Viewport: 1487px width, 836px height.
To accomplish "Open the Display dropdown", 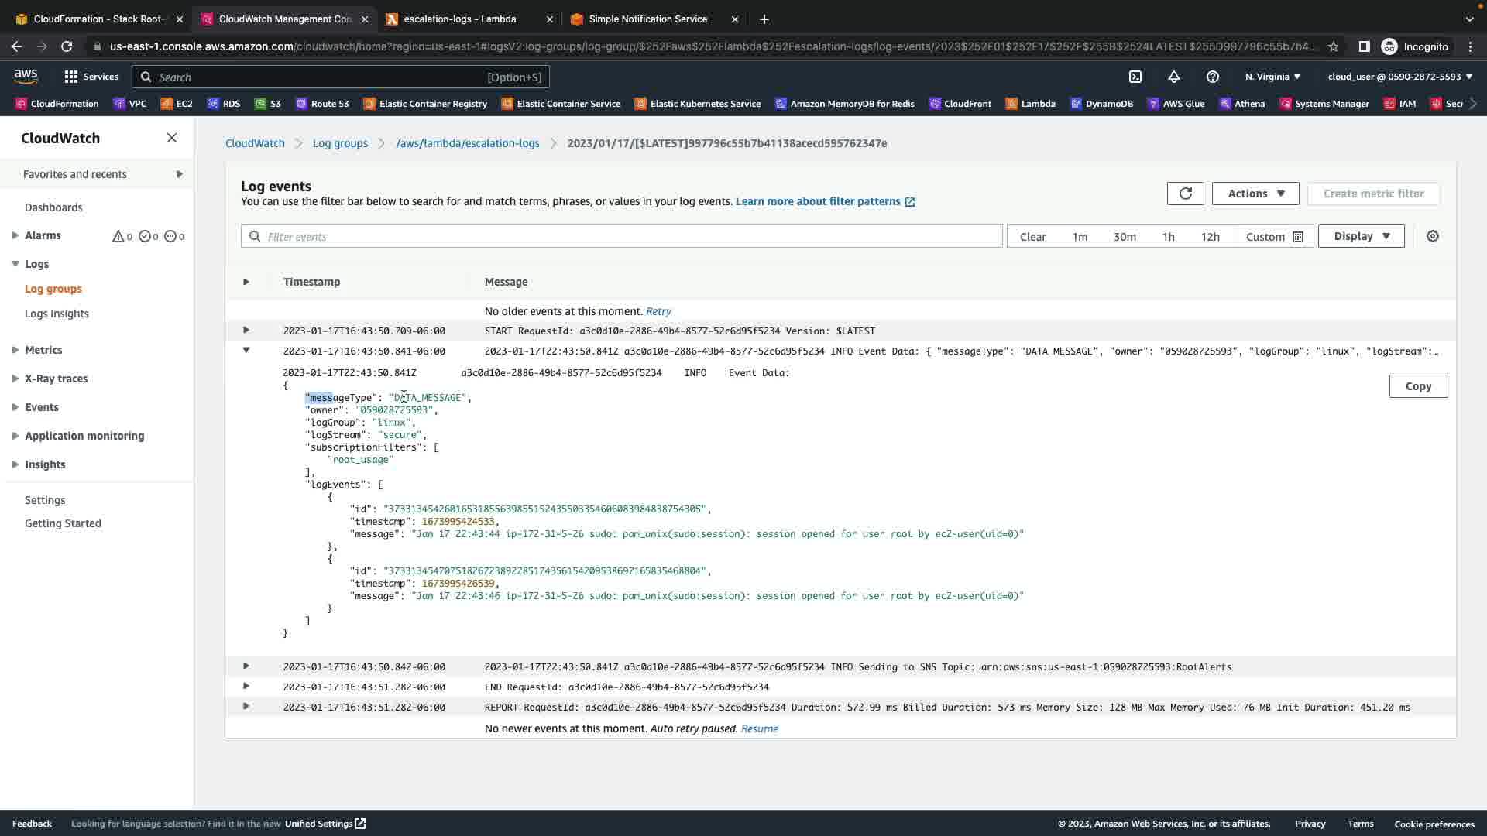I will [x=1361, y=236].
